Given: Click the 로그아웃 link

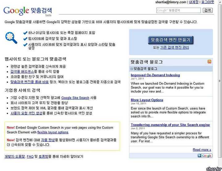Looking at the screenshot, I should click(x=208, y=2).
